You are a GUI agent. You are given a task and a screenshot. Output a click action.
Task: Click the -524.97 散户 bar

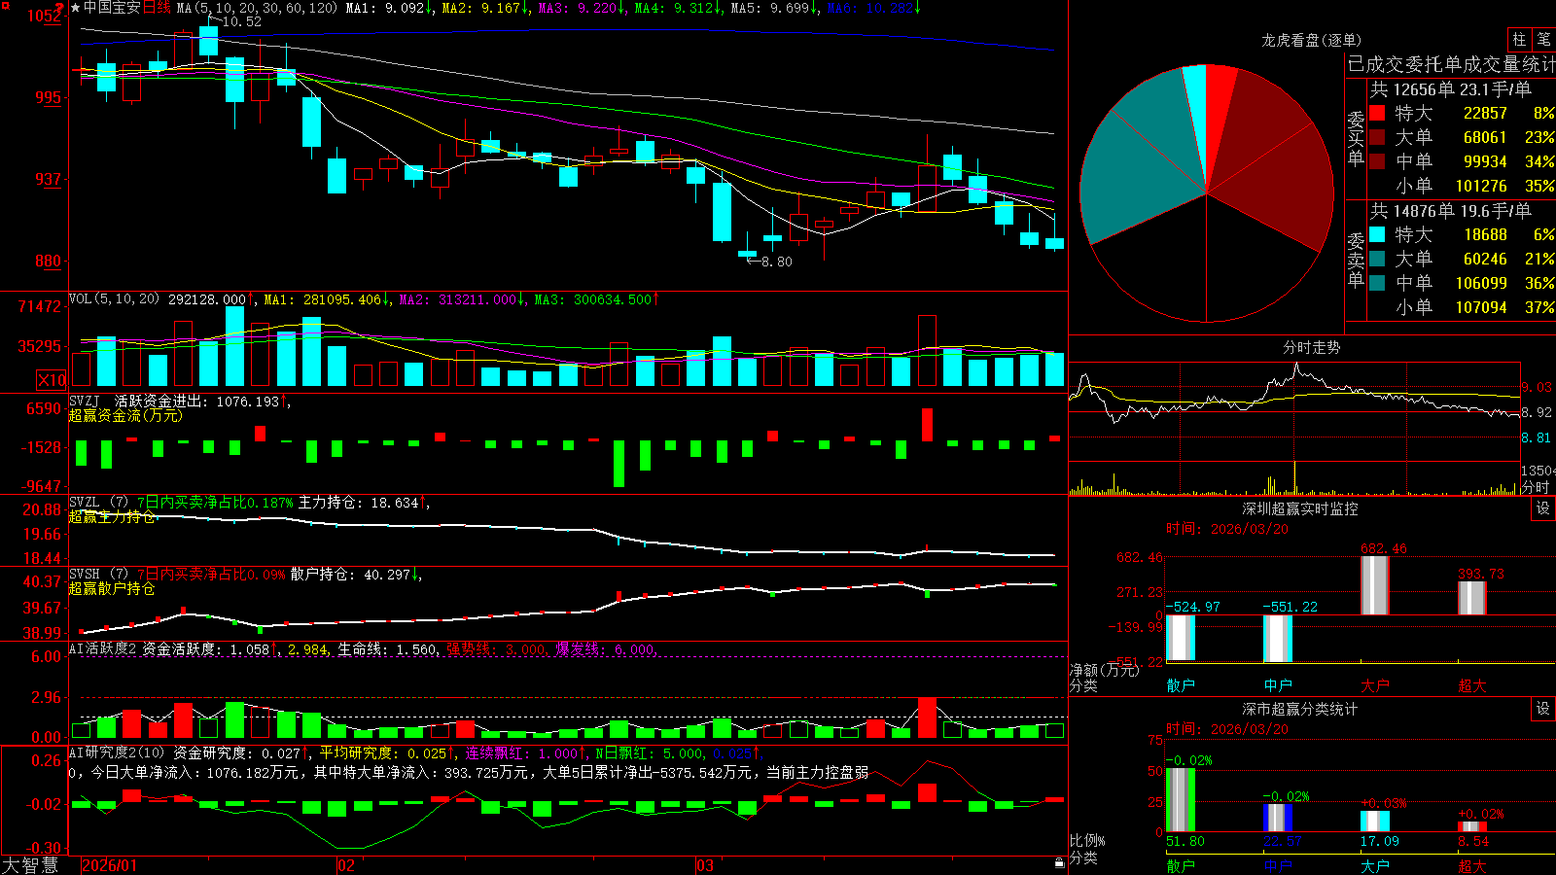click(x=1181, y=638)
